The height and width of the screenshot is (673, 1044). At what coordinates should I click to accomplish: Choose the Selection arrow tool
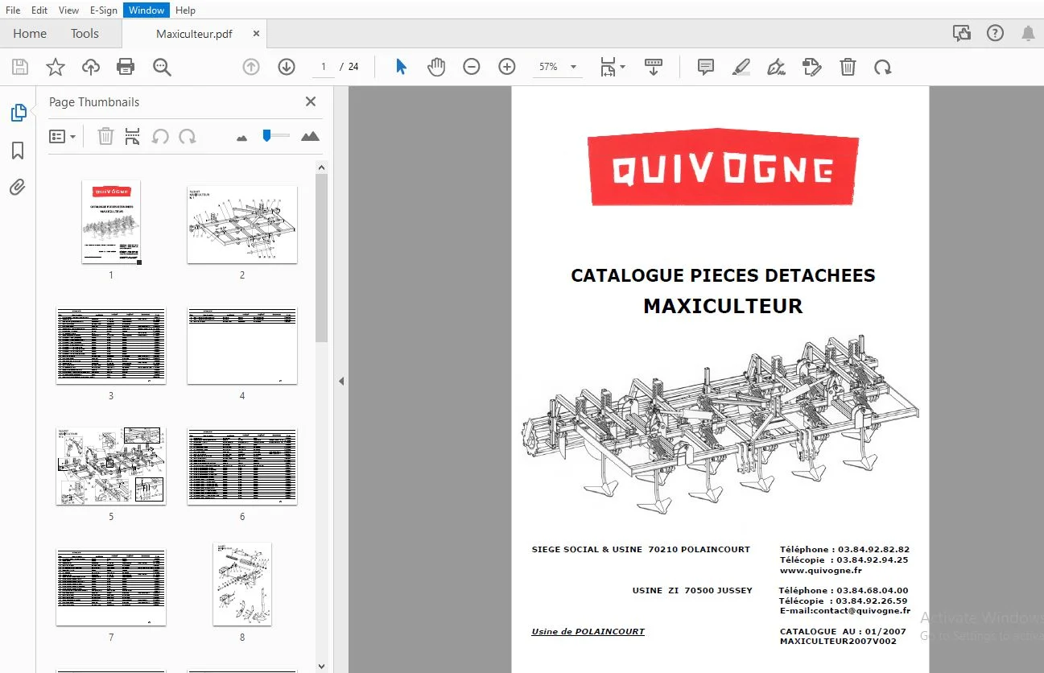(401, 67)
